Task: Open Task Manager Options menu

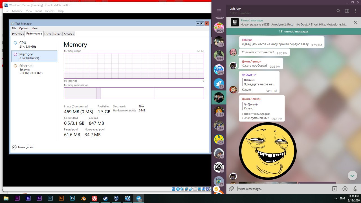Action: coord(24,28)
